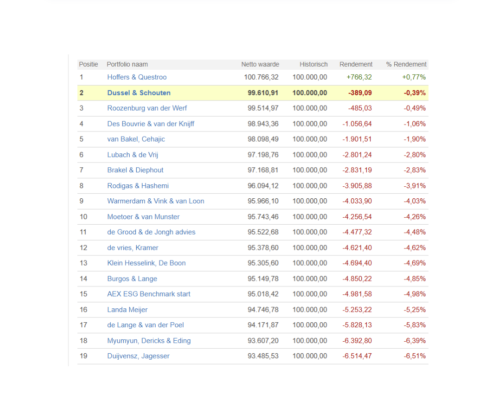Open AEX ESG Benchmark start portfolio
Image resolution: width=503 pixels, height=403 pixels.
coord(149,294)
